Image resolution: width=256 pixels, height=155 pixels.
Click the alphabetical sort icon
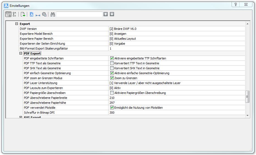point(15,14)
